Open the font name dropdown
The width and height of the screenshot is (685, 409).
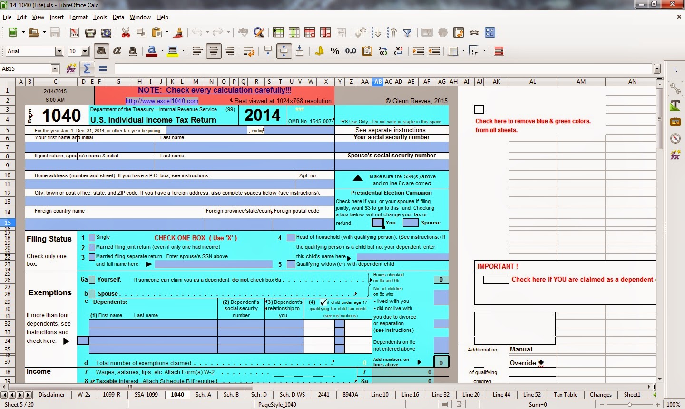click(59, 51)
